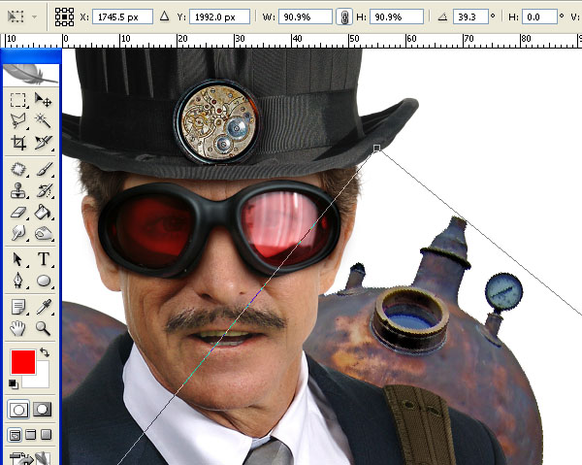Screen dimensions: 582x465
Task: Select the Ellipse shape tool
Action: point(43,281)
